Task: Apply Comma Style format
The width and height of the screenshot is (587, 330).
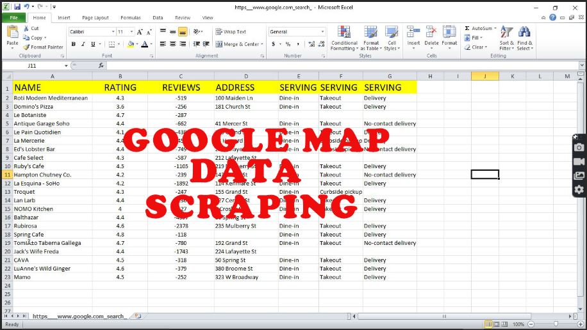Action: point(298,44)
